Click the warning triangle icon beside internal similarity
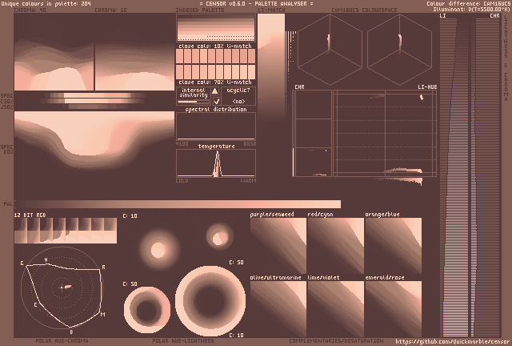 click(x=215, y=91)
